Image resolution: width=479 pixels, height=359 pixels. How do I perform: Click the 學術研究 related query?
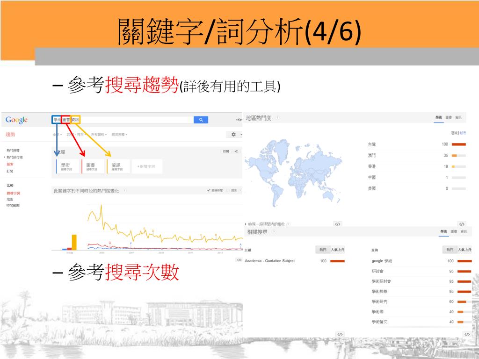(379, 302)
